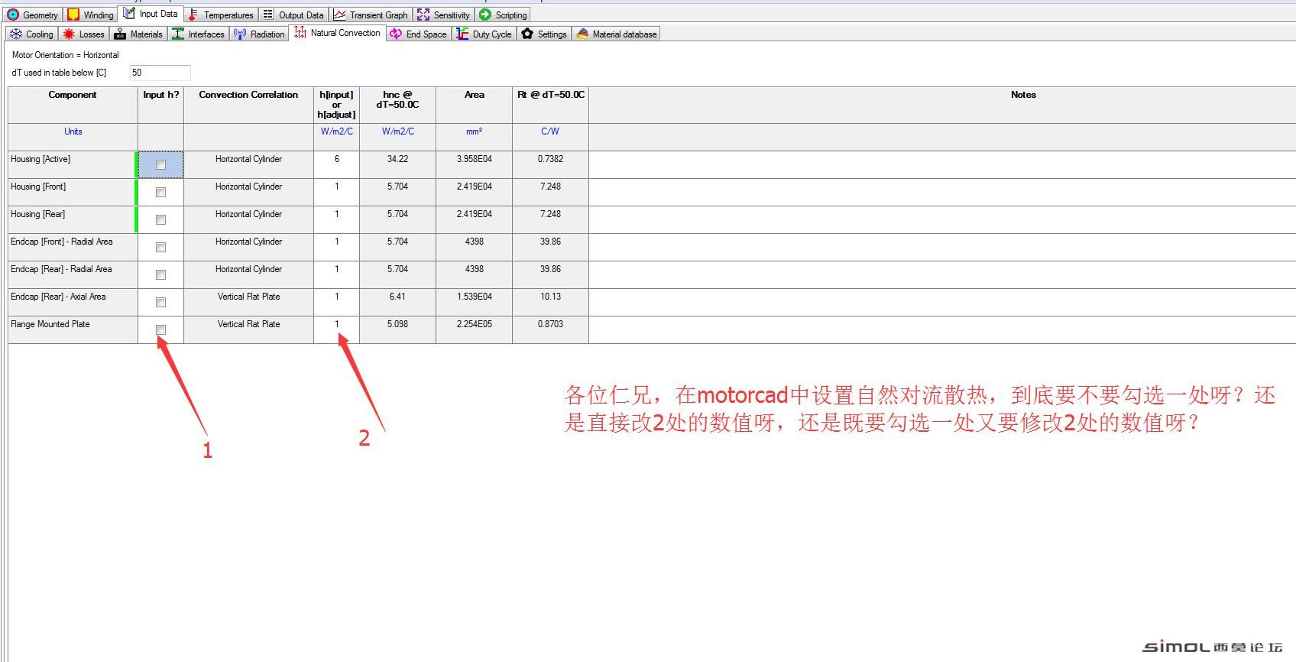1296x662 pixels.
Task: Click the Temperatures thermometer icon
Action: tap(193, 15)
